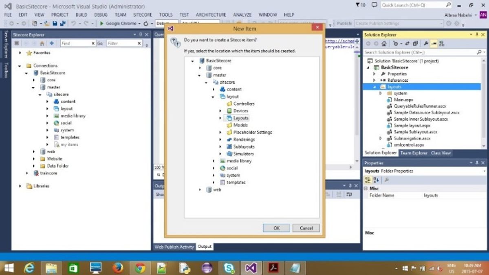Viewport: 489px width, 275px height.
Task: Pin the Sitecore Explorer panel
Action: (x=141, y=35)
